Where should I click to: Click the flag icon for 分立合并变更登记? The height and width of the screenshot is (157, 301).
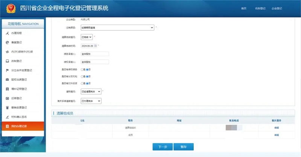[x=7, y=70]
